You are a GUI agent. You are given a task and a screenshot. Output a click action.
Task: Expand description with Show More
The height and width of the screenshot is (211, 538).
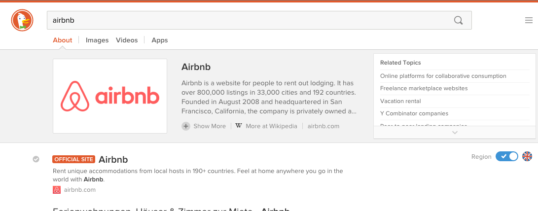(x=209, y=126)
